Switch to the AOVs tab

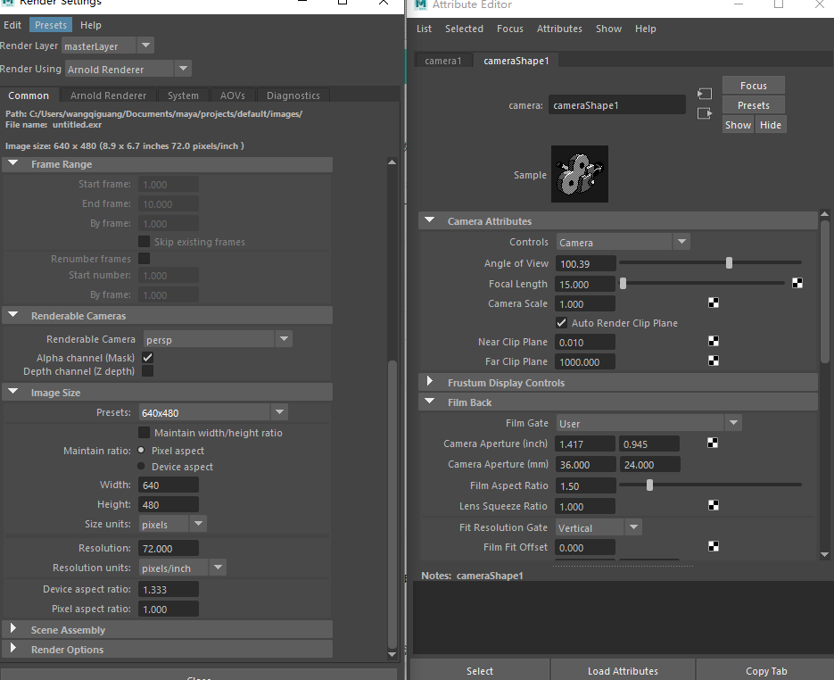tap(233, 95)
